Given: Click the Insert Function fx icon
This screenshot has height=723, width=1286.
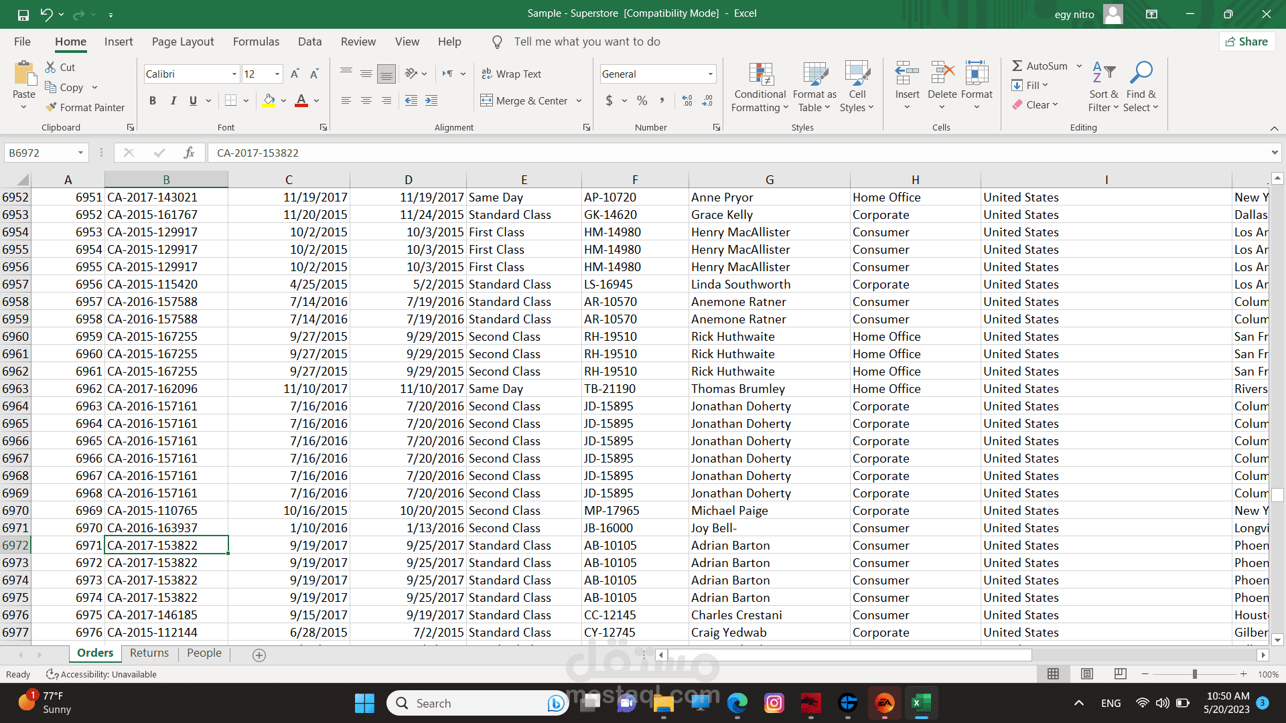Looking at the screenshot, I should [189, 153].
